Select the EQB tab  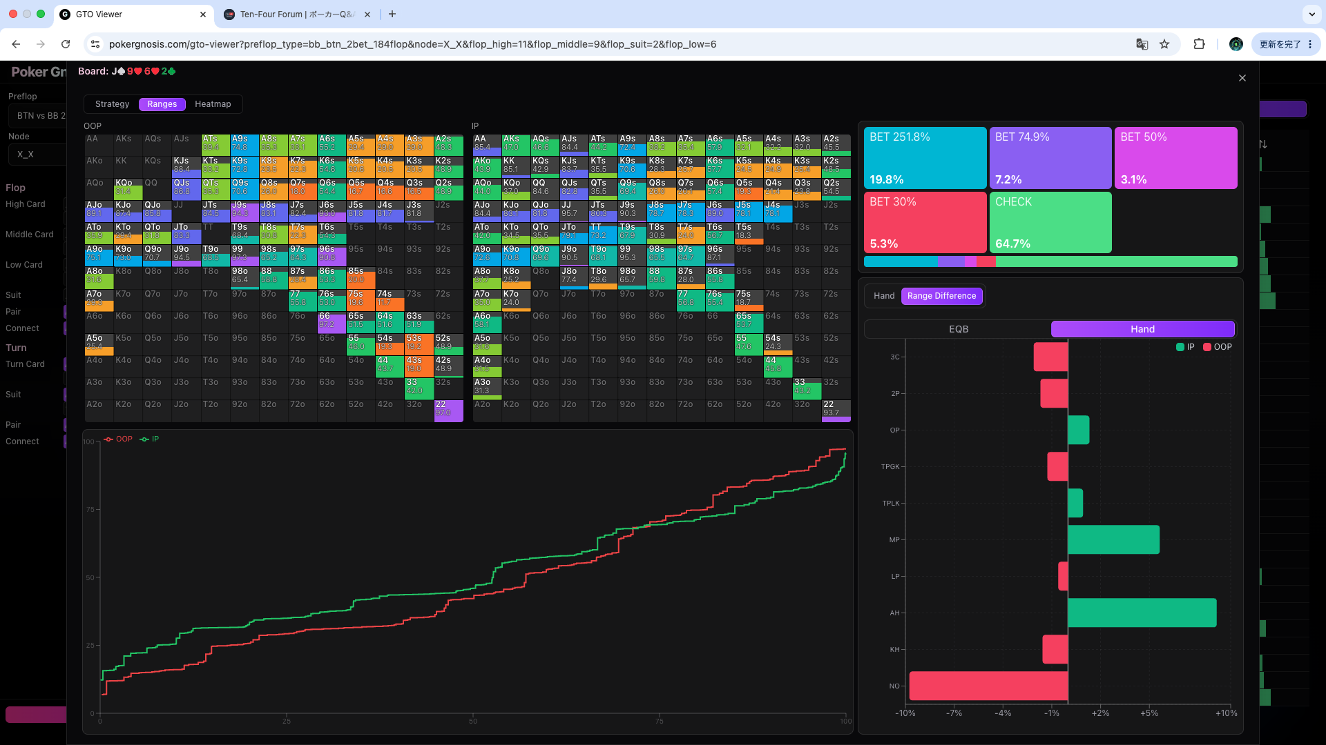click(958, 329)
